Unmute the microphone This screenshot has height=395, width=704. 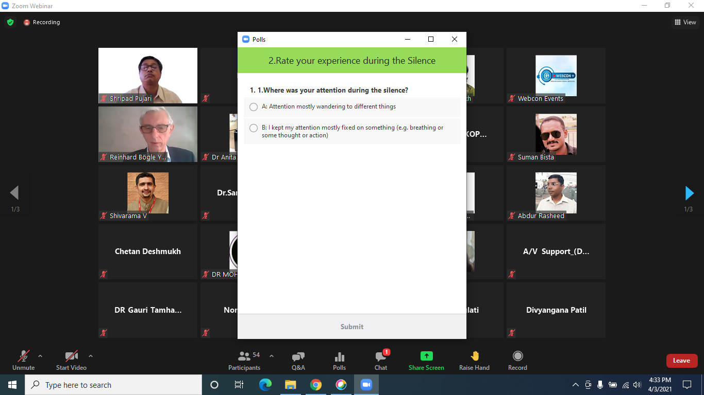(24, 361)
